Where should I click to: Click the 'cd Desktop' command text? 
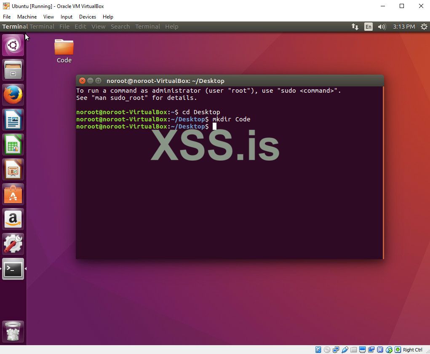pyautogui.click(x=201, y=112)
